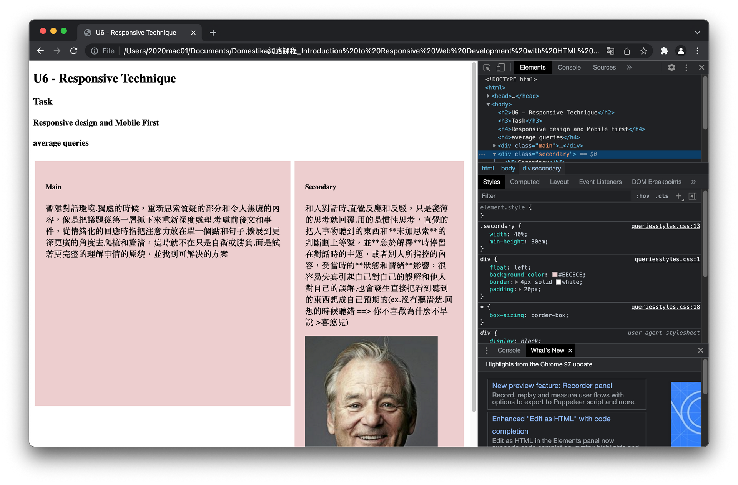Expand the padding shorthand property triangle
Image resolution: width=738 pixels, height=485 pixels.
coord(520,290)
